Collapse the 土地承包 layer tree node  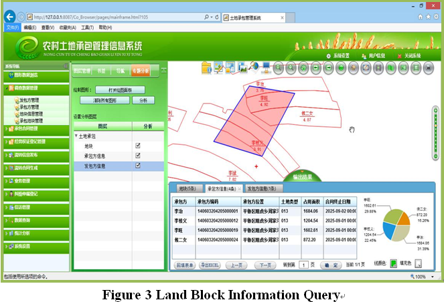point(76,136)
